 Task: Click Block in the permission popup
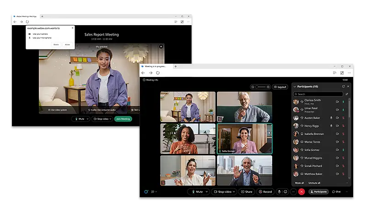[x=56, y=44]
